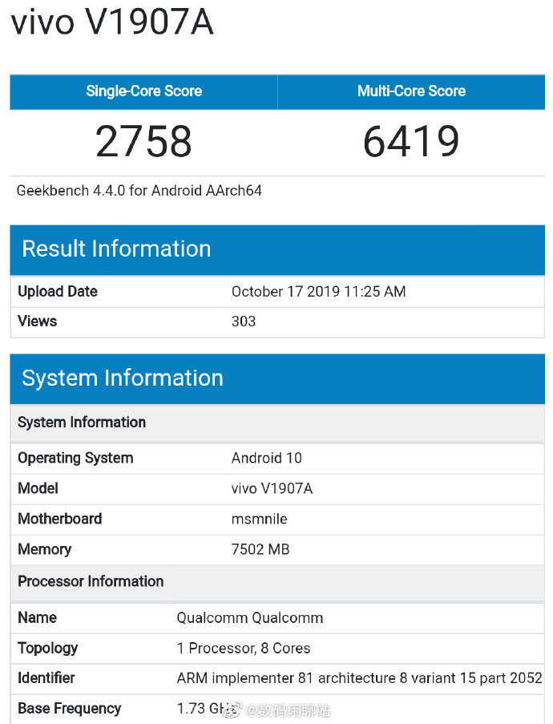This screenshot has height=724, width=553.
Task: Click the Processor Information subheading
Action: coord(91,581)
